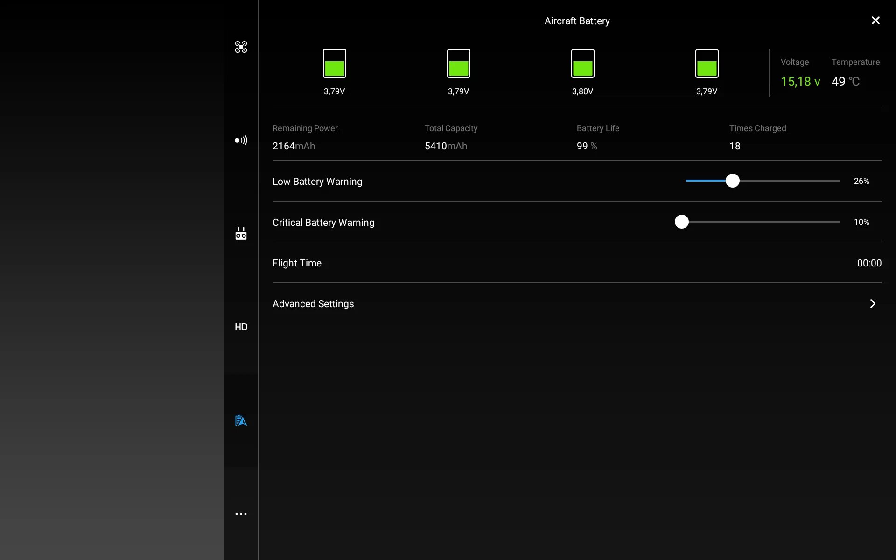Open the general settings three-dots tab

click(x=241, y=514)
